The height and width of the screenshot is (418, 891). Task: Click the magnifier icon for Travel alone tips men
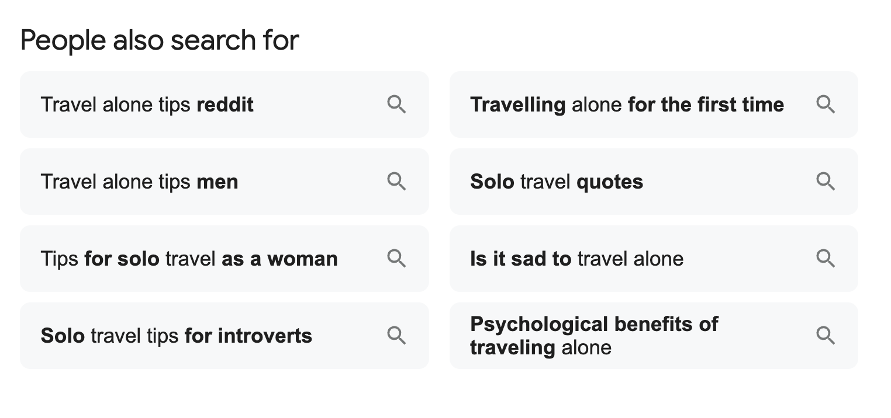click(x=396, y=182)
